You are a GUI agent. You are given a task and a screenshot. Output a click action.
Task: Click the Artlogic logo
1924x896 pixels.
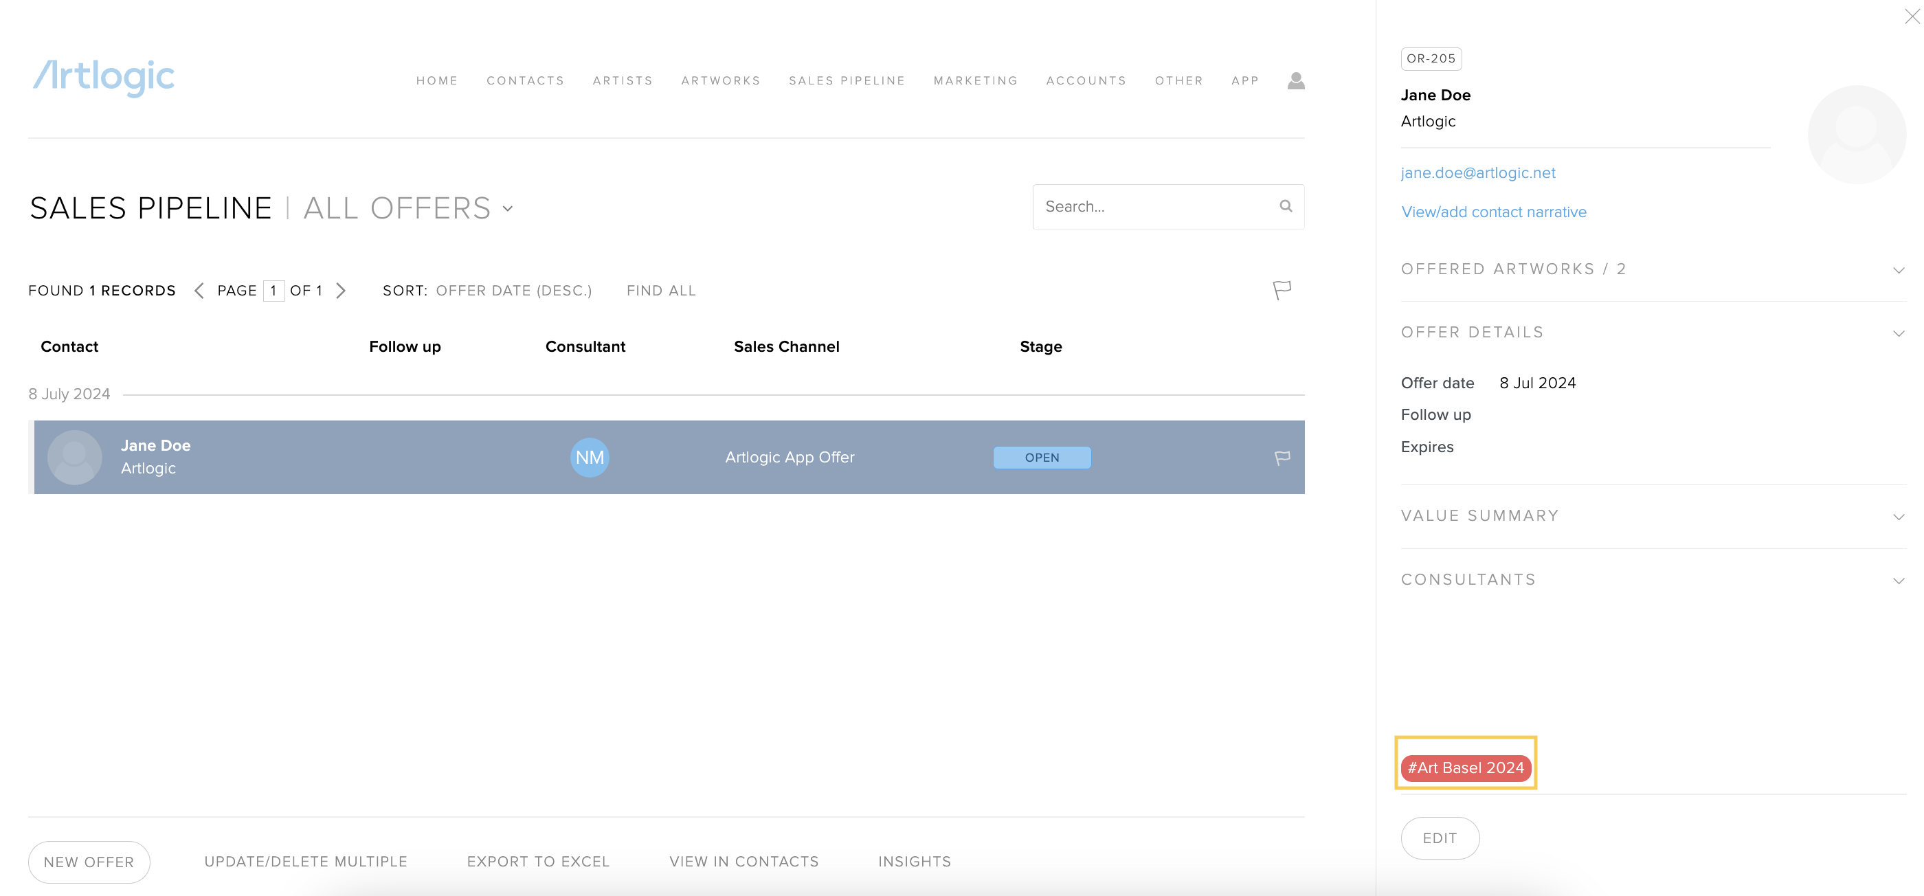[x=103, y=78]
